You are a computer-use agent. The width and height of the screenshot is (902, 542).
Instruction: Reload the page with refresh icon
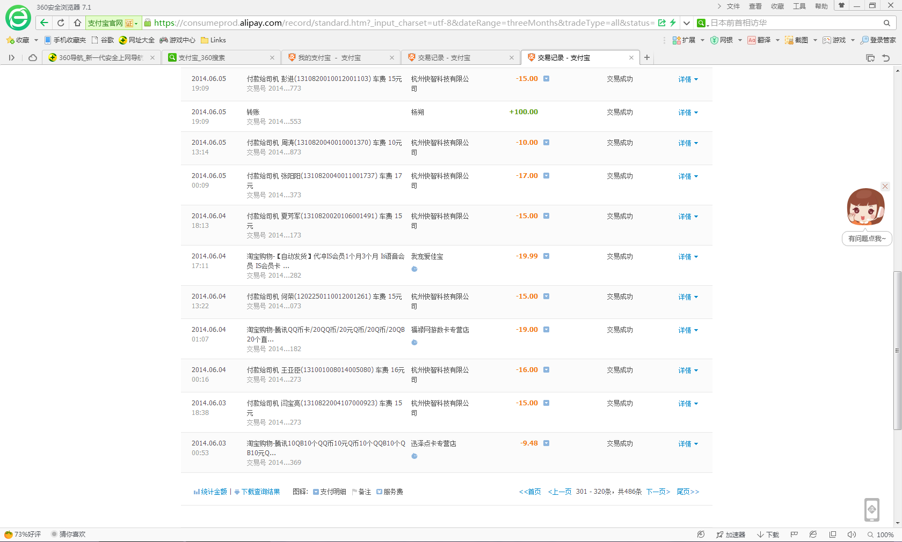61,23
